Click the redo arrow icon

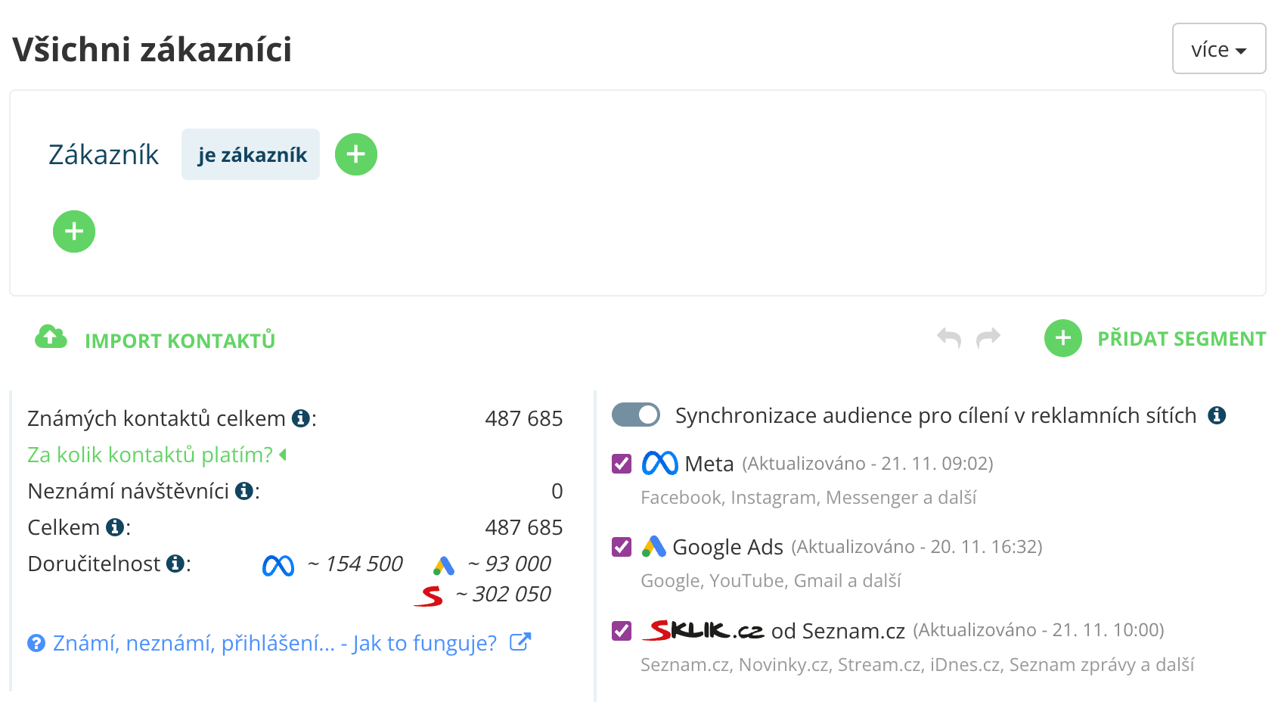click(988, 337)
